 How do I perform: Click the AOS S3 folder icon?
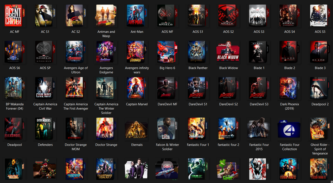pos(259,16)
